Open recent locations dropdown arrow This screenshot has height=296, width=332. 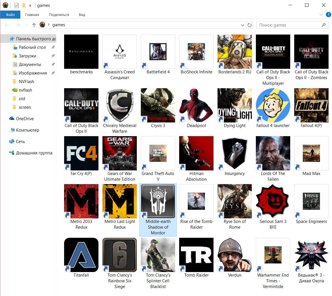click(x=27, y=25)
